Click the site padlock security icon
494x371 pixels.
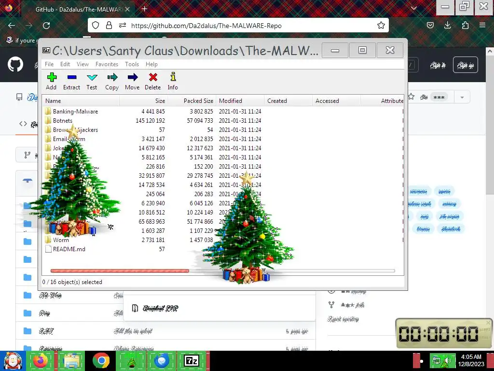[109, 25]
